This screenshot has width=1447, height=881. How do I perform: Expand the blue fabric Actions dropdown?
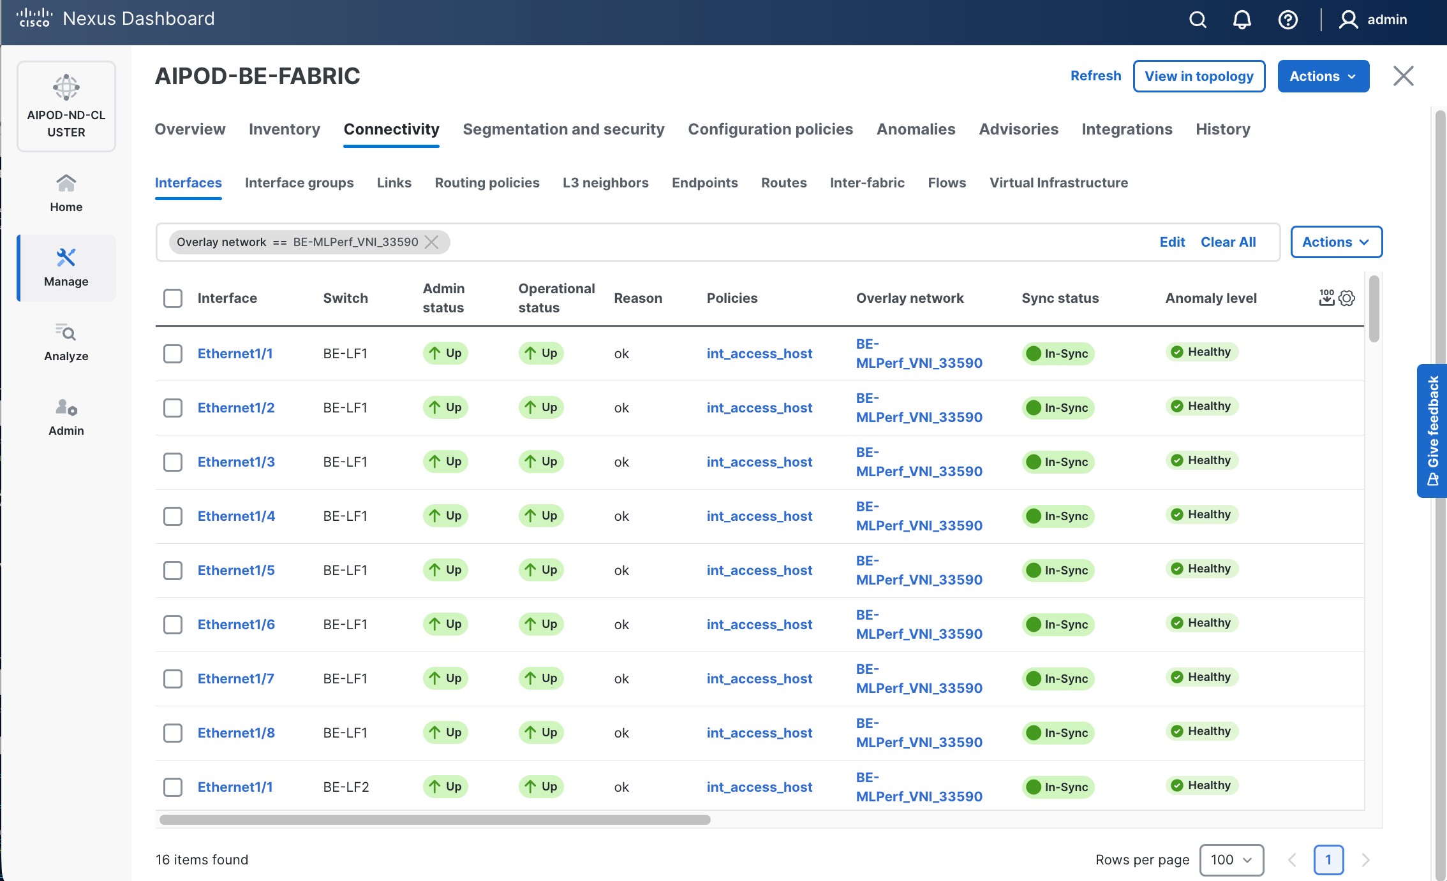click(x=1323, y=76)
